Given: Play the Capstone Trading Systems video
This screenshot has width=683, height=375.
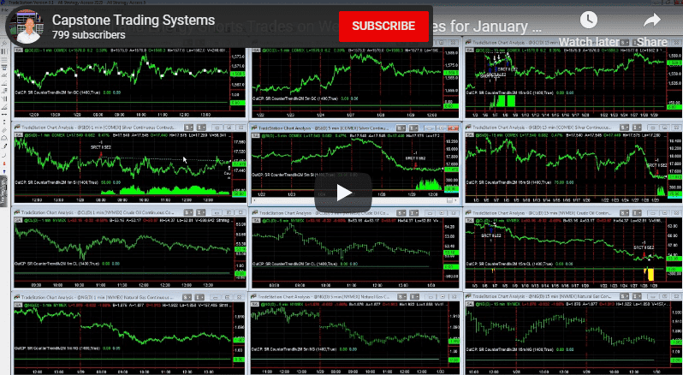Looking at the screenshot, I should (343, 192).
